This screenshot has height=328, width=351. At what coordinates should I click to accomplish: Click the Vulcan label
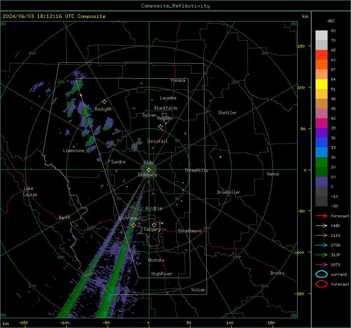click(x=199, y=290)
